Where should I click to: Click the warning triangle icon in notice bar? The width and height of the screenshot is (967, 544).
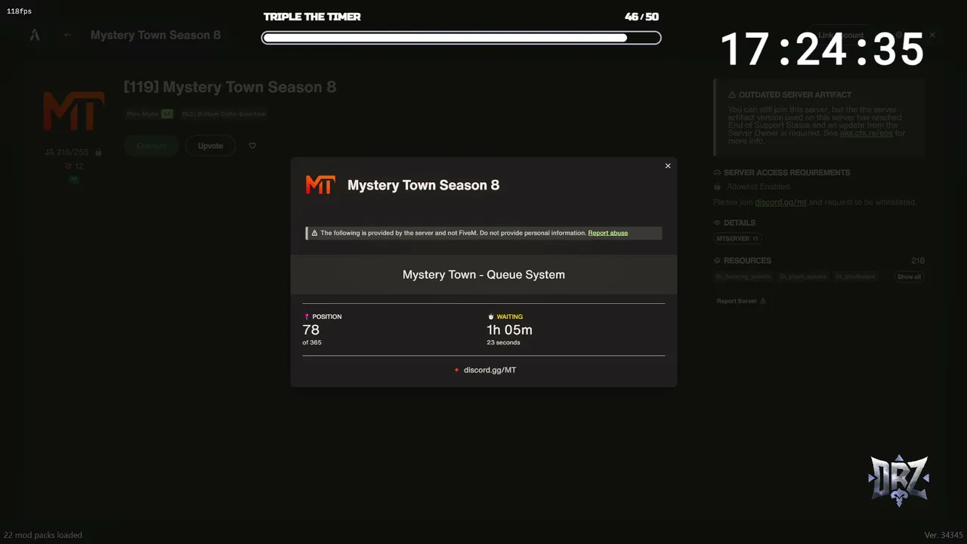pyautogui.click(x=315, y=233)
